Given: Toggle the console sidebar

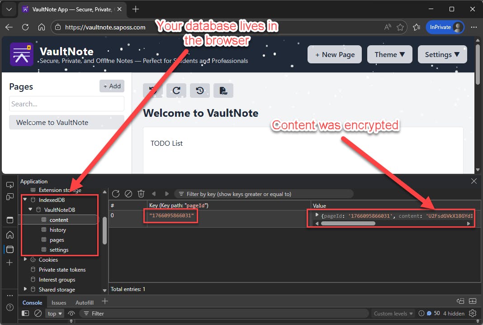Looking at the screenshot, I should (25, 313).
